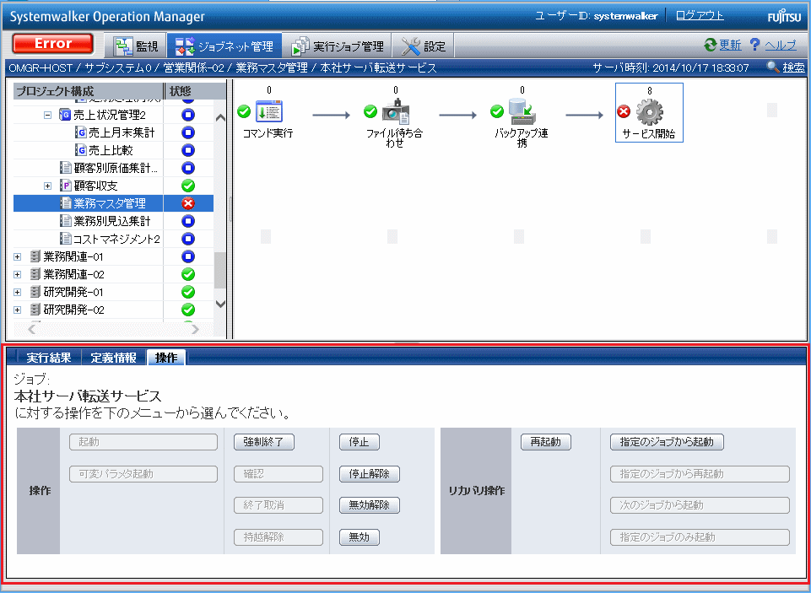Open the 実行結果 tab
Screen dimensions: 811x593
point(49,358)
